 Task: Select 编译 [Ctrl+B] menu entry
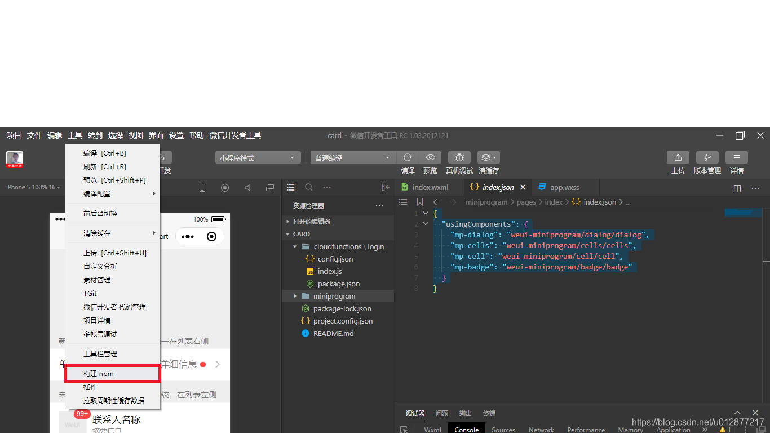point(113,153)
